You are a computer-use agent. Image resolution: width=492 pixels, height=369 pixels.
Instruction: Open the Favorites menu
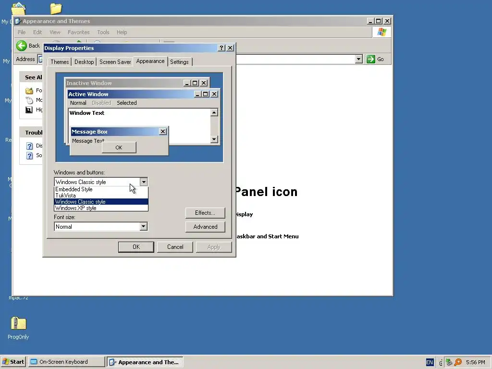click(x=79, y=32)
